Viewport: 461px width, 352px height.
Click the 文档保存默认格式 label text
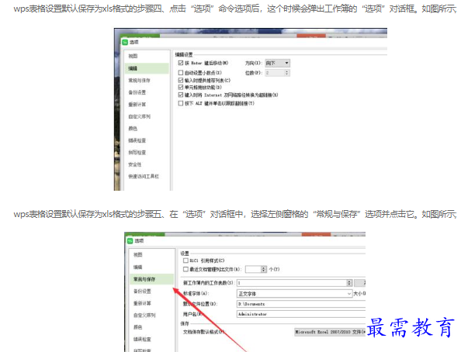pos(203,332)
